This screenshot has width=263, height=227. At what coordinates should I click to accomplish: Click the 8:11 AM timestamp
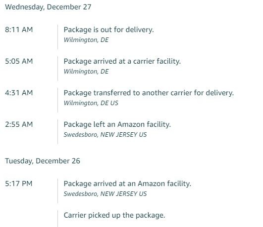19,30
